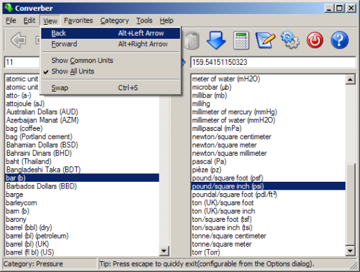Select bag (coffee) in the left list

82,128
